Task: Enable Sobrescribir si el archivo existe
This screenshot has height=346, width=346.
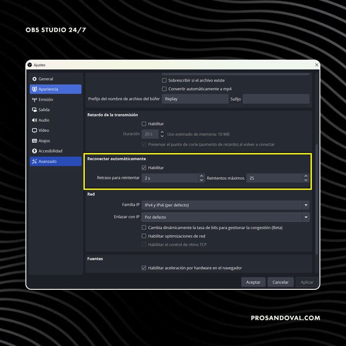Action: [164, 80]
